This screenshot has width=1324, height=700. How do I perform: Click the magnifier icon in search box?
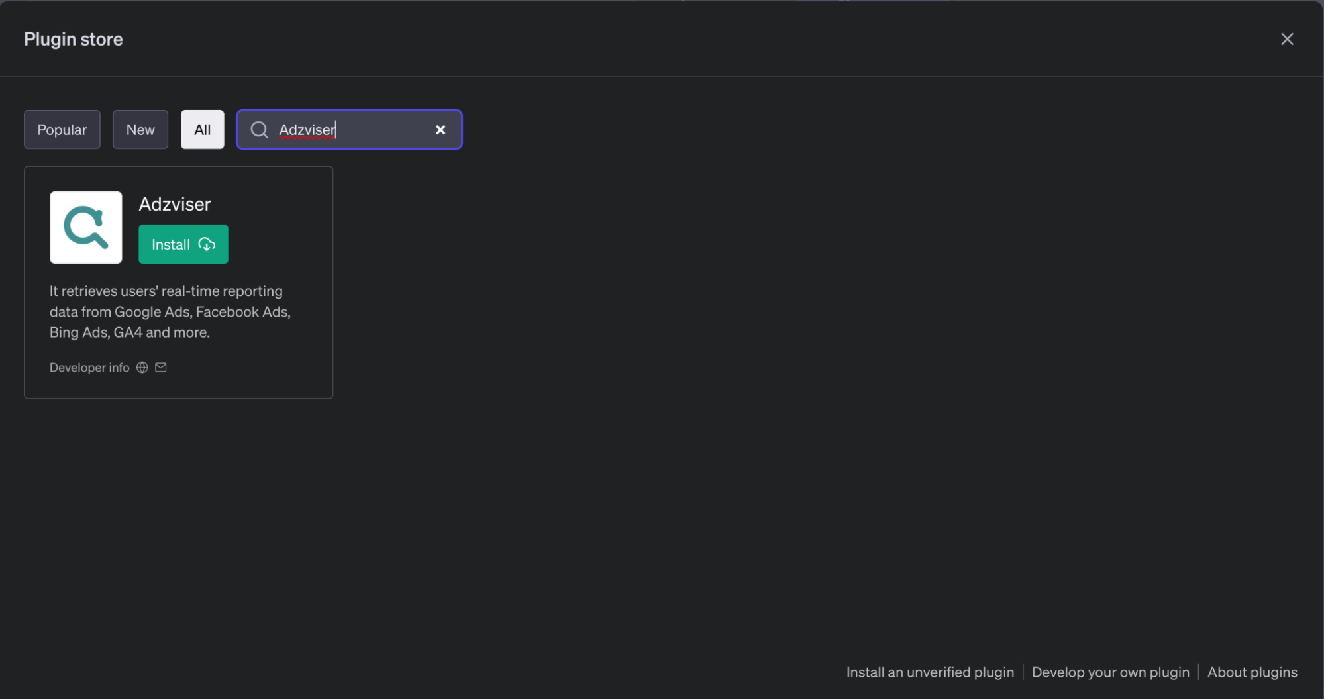[260, 130]
